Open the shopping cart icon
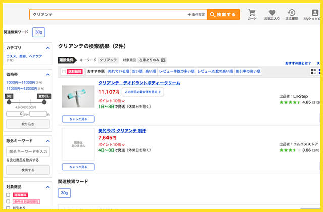This screenshot has height=212, width=323. 252,15
